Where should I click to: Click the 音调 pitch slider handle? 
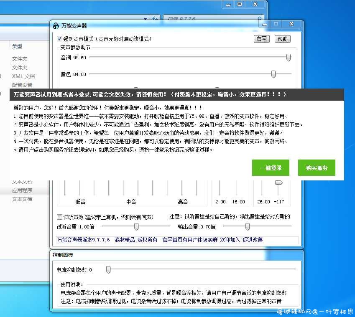click(x=288, y=58)
